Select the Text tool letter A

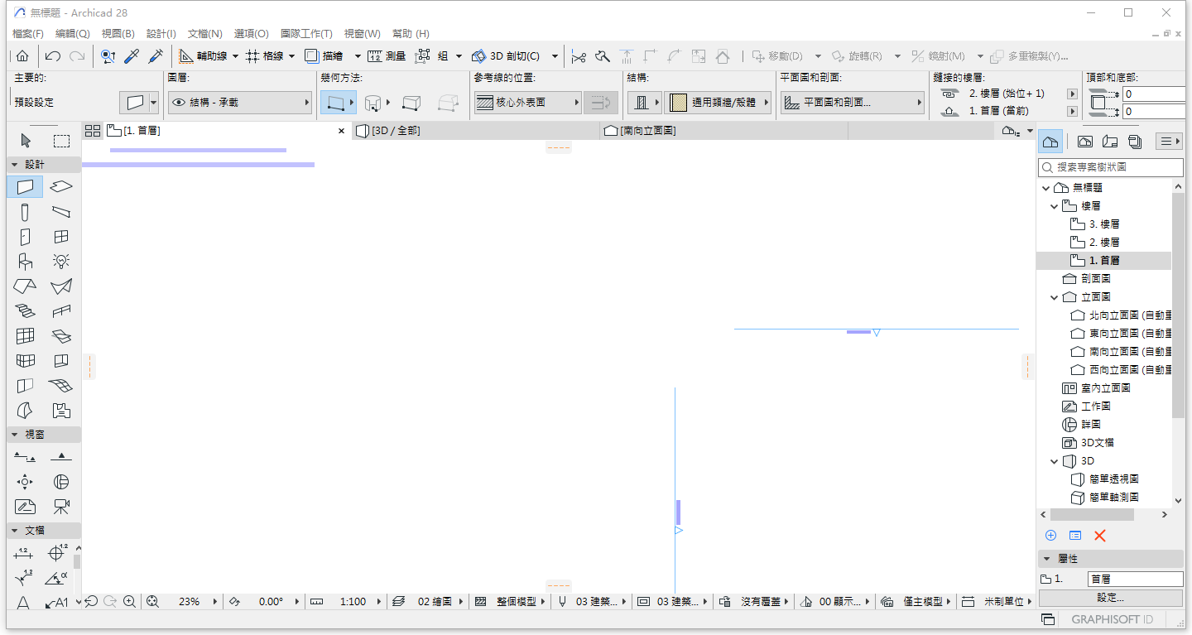(x=23, y=603)
